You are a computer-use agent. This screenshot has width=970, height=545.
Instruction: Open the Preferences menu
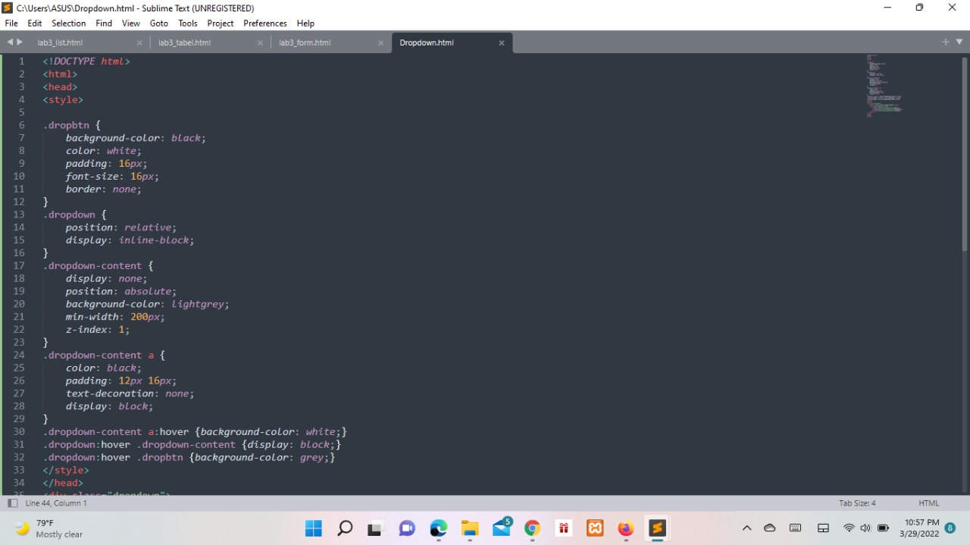pos(265,23)
